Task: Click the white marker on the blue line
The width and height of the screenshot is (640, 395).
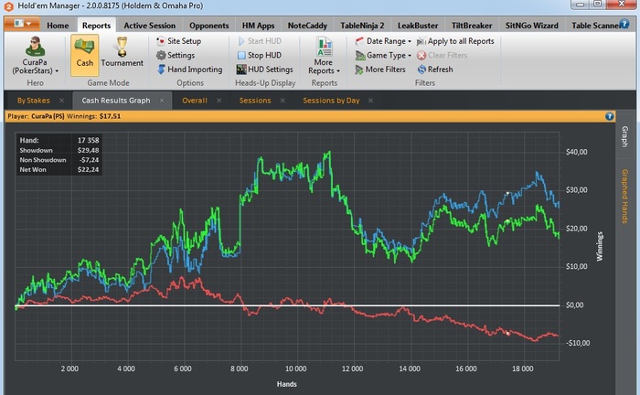Action: click(x=507, y=193)
